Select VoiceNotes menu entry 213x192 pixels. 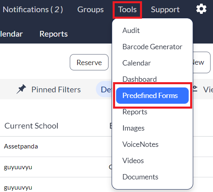[x=140, y=144]
